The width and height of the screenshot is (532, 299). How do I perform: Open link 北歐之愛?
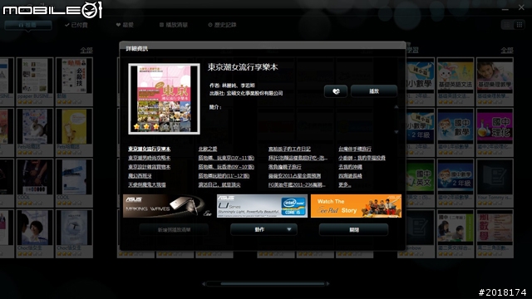[208, 149]
